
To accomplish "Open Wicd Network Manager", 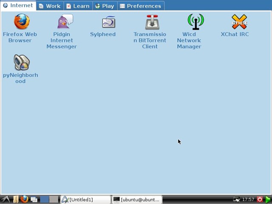I will tap(195, 22).
